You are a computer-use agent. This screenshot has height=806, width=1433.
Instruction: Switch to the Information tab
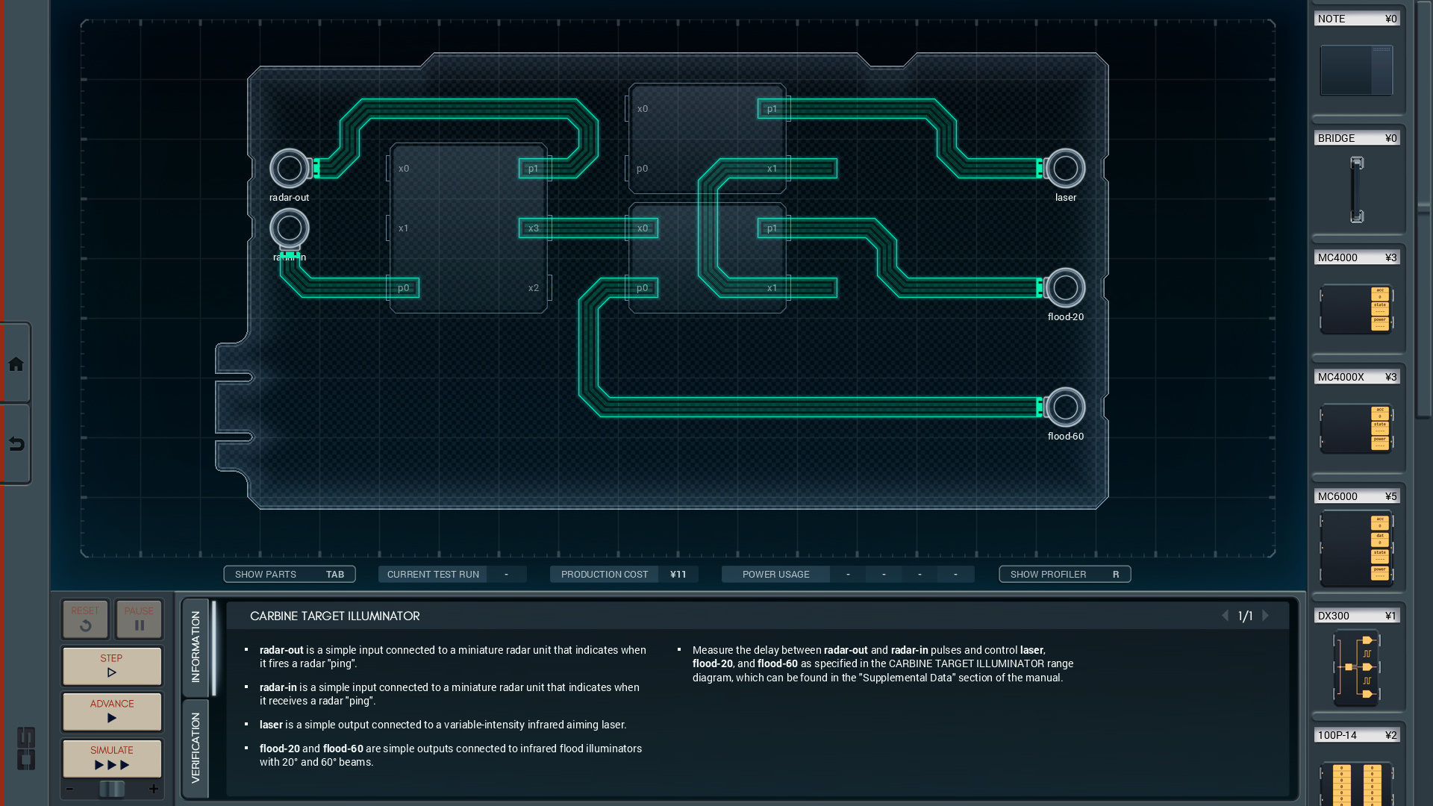coord(196,647)
